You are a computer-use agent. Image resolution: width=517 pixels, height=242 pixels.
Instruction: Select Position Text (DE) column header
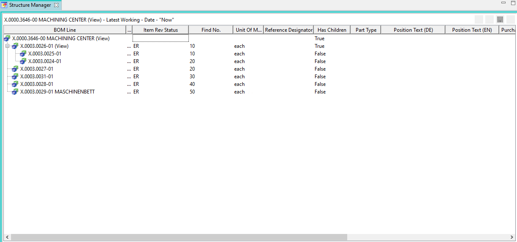coord(413,30)
